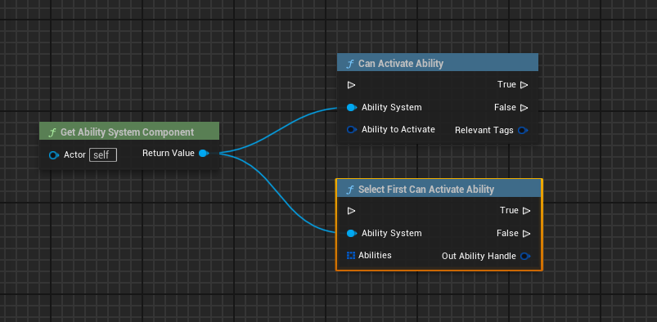Click the Out Ability Handle label

pyautogui.click(x=479, y=256)
